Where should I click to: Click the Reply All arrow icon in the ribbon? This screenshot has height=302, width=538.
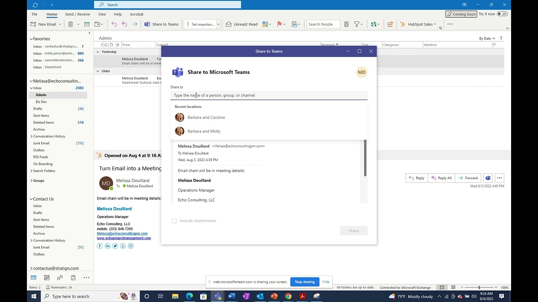point(124,24)
